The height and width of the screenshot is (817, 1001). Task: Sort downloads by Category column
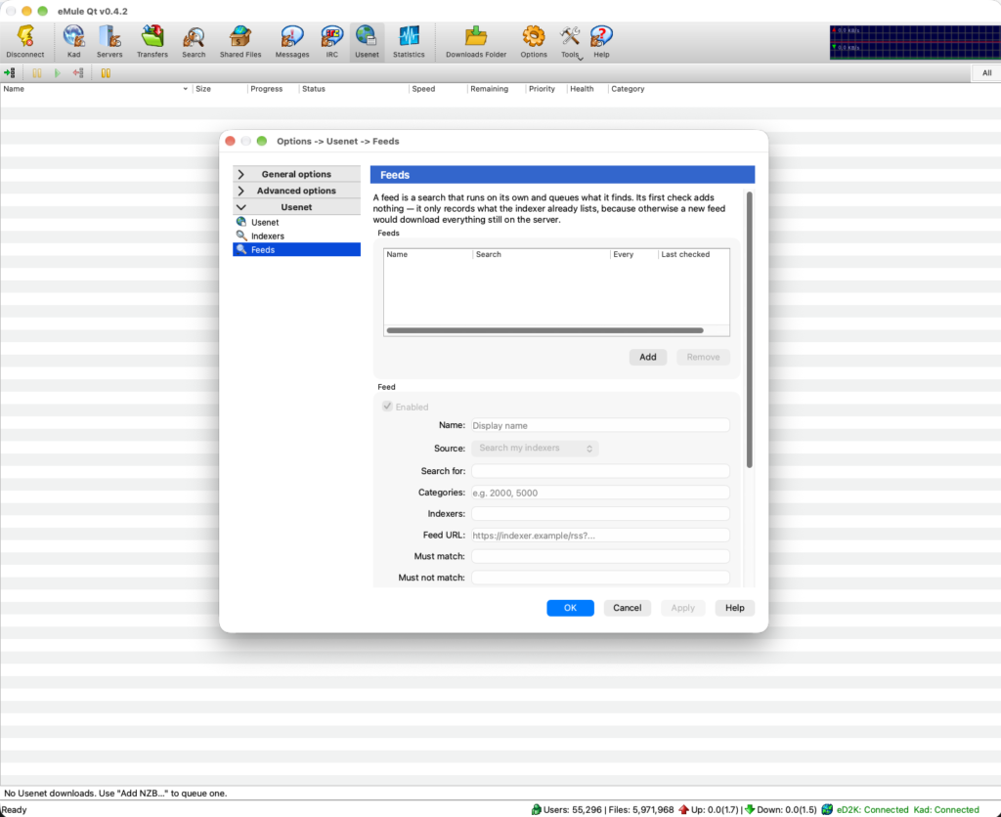pyautogui.click(x=628, y=89)
